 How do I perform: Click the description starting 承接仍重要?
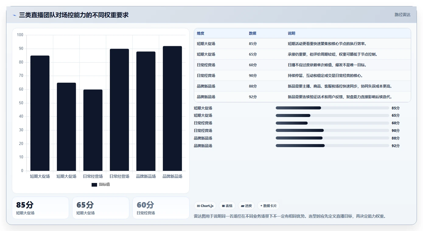(333, 54)
